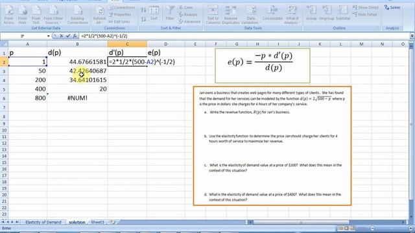Click the zoom out minus button

(372, 228)
